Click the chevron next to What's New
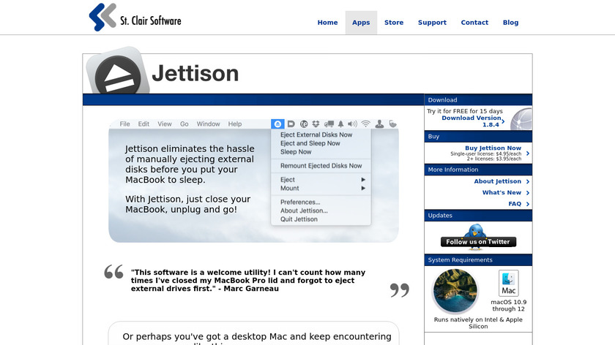 pyautogui.click(x=528, y=193)
